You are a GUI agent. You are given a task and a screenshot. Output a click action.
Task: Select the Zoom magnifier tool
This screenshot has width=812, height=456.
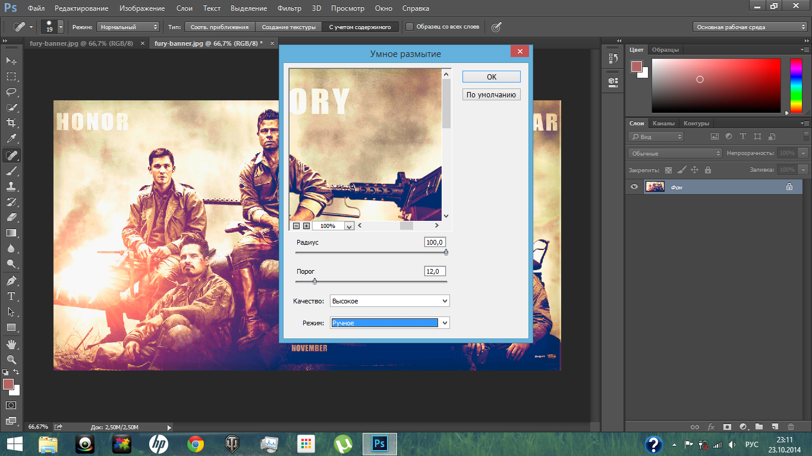pos(11,359)
